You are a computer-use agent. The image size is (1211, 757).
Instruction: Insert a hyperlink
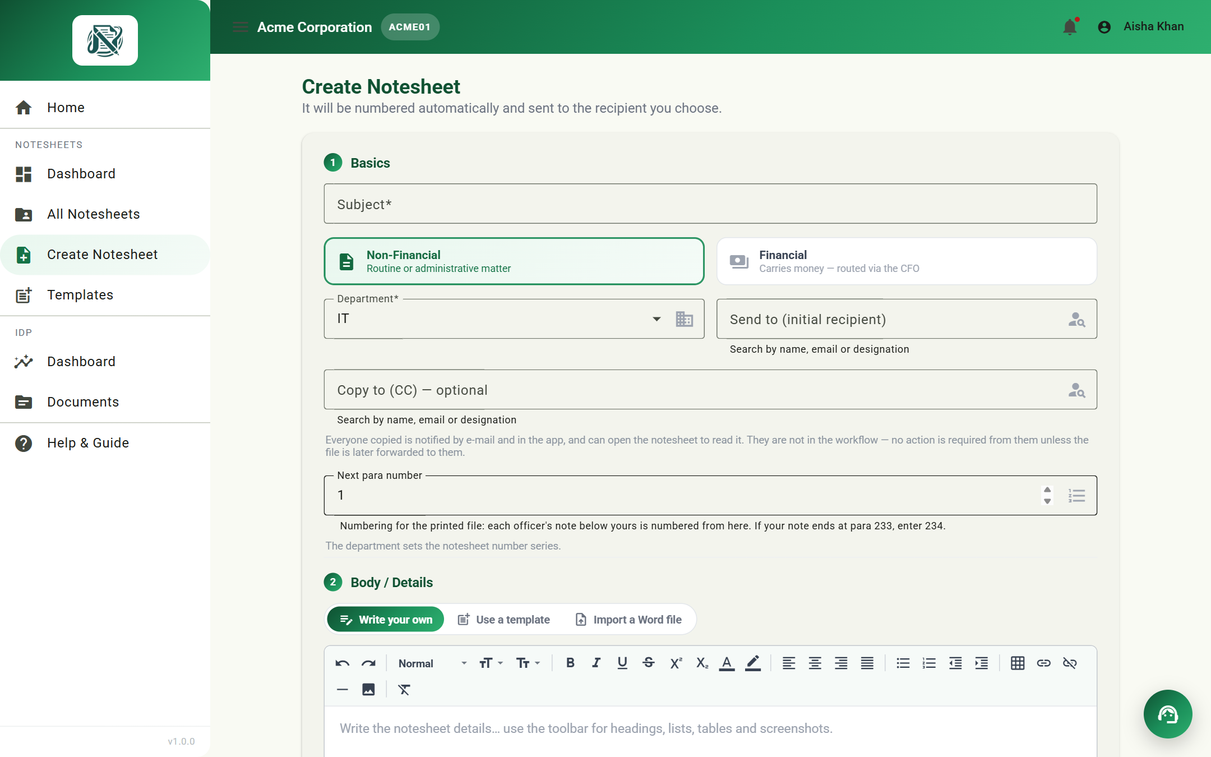[1043, 663]
